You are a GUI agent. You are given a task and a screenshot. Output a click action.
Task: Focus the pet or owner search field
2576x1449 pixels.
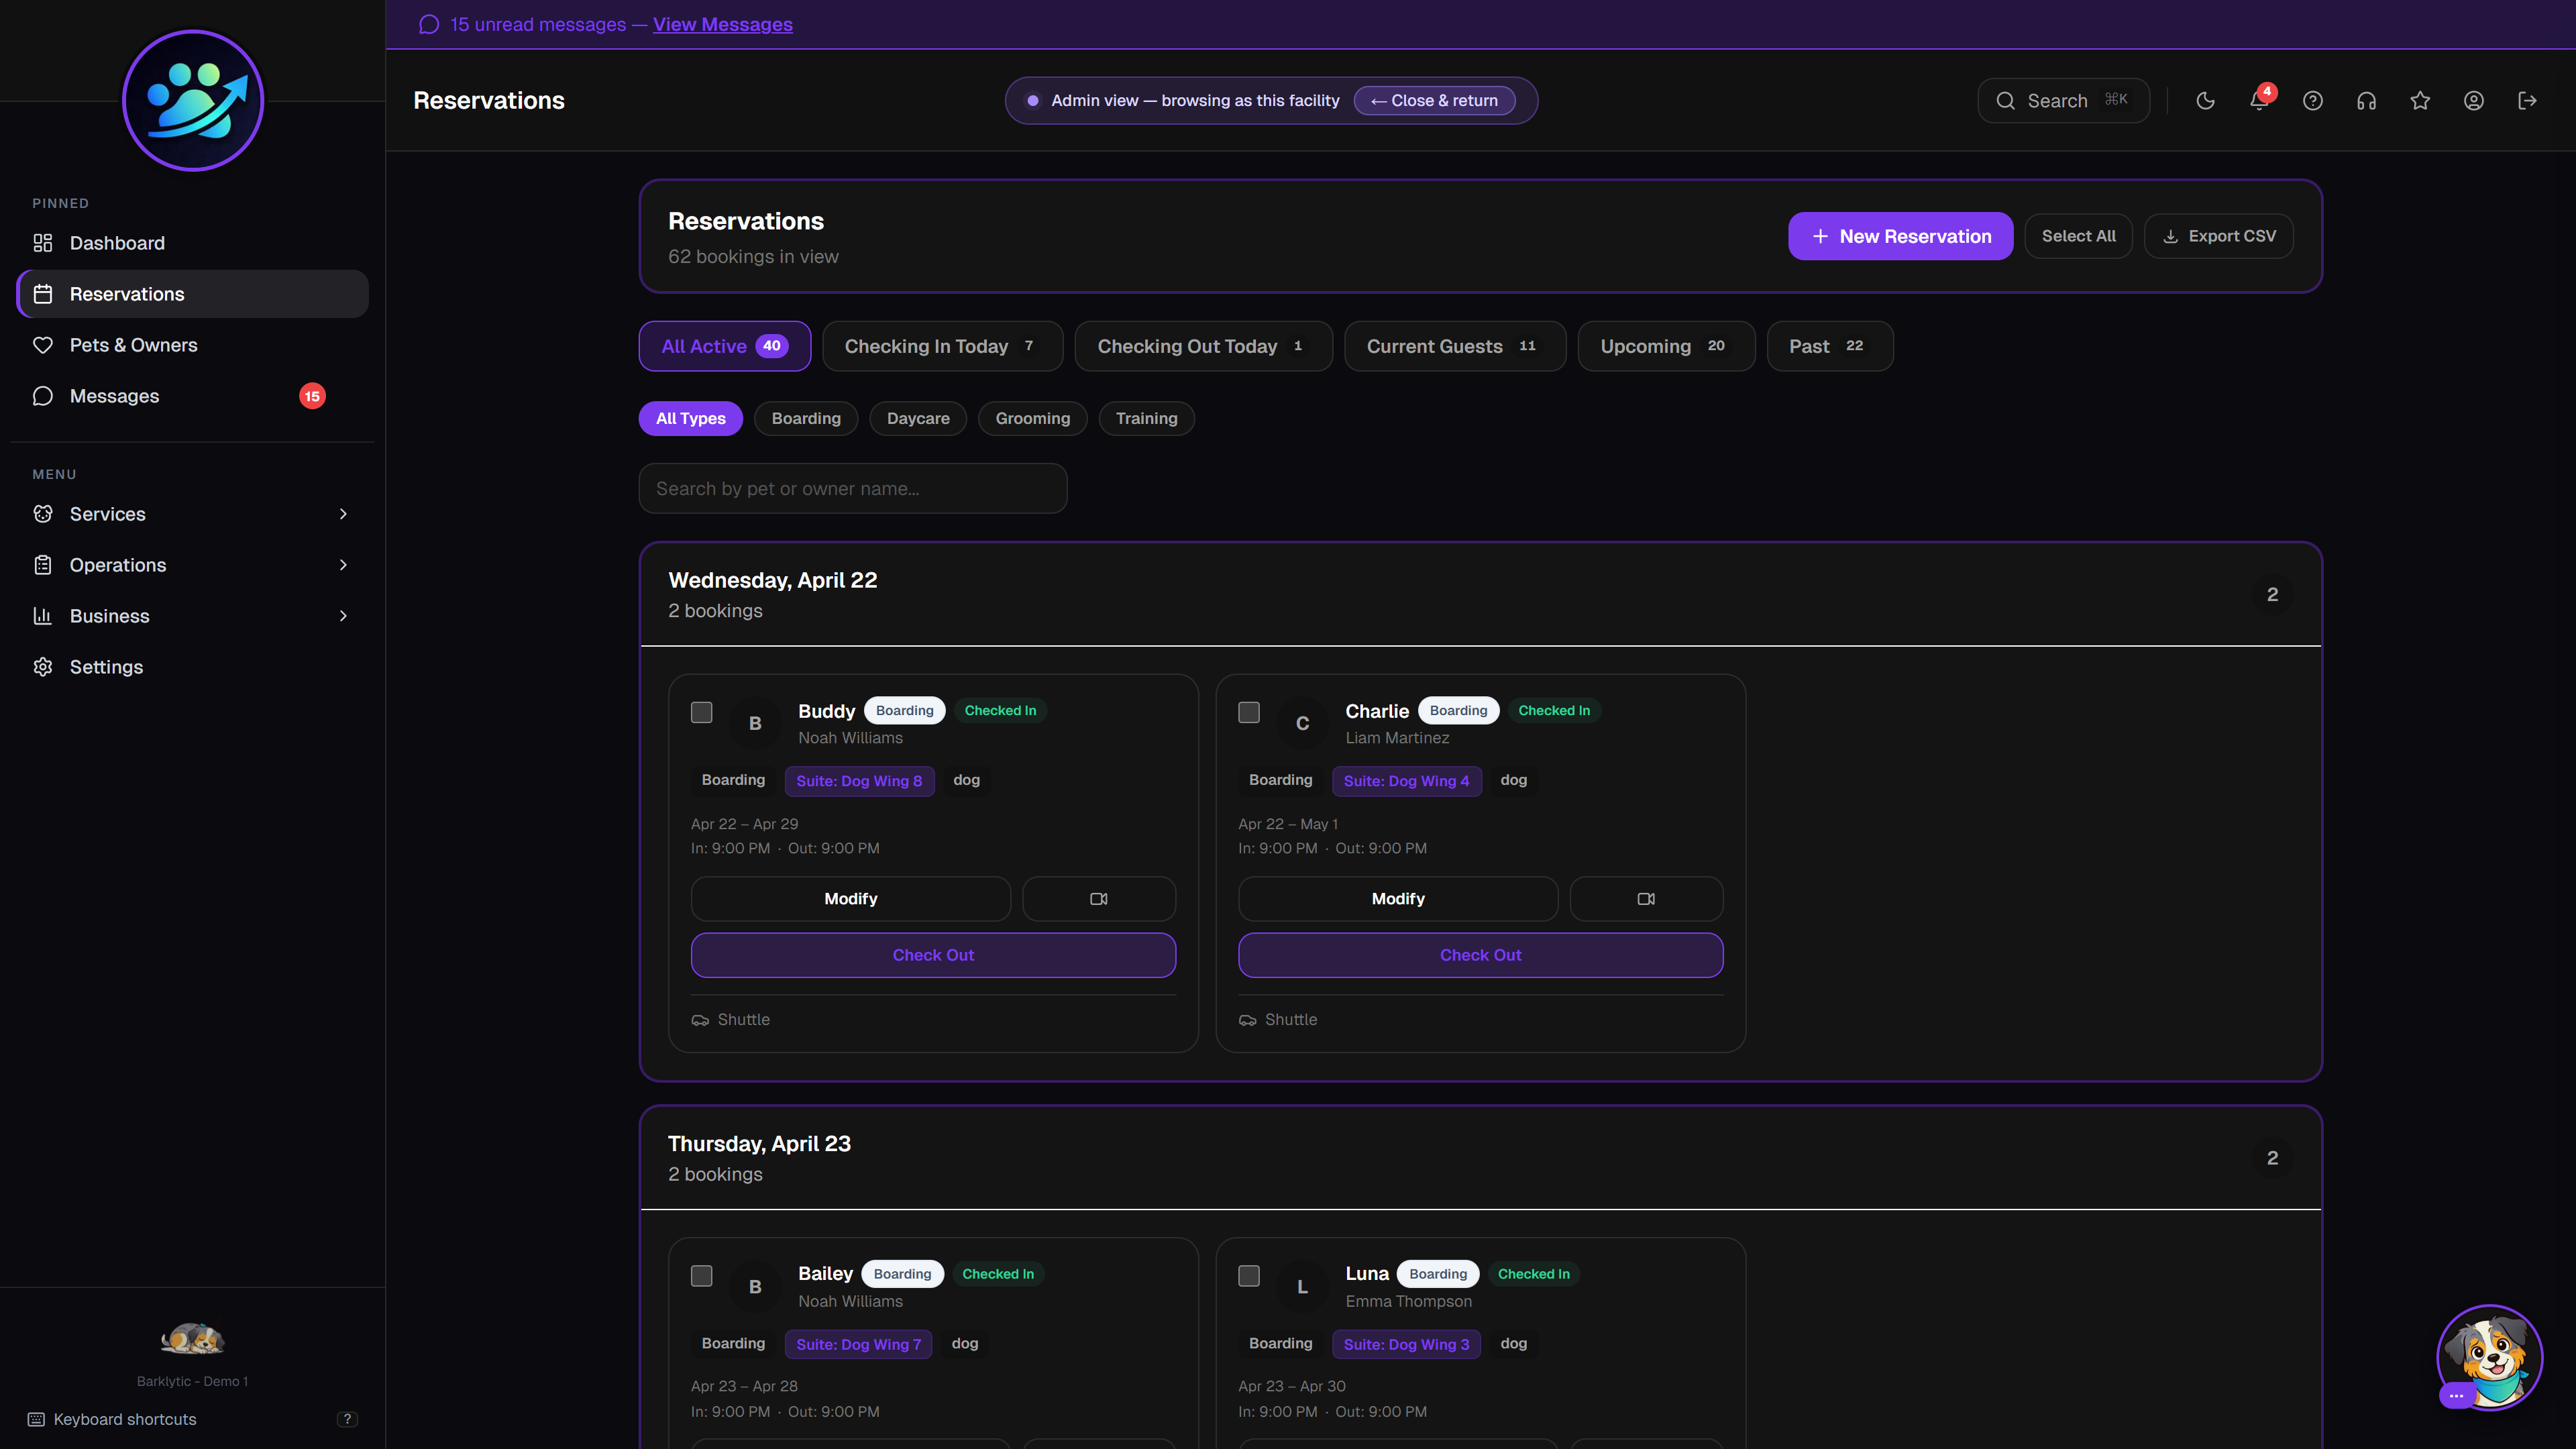pos(852,488)
